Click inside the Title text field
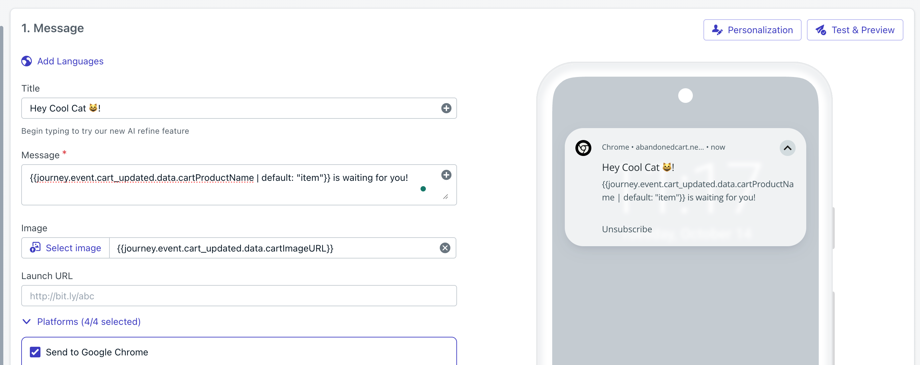This screenshot has width=920, height=365. tap(229, 108)
